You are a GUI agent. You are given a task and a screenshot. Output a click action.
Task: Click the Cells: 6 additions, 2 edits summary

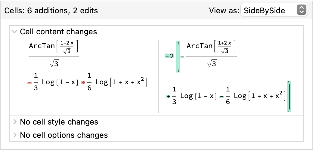(51, 11)
